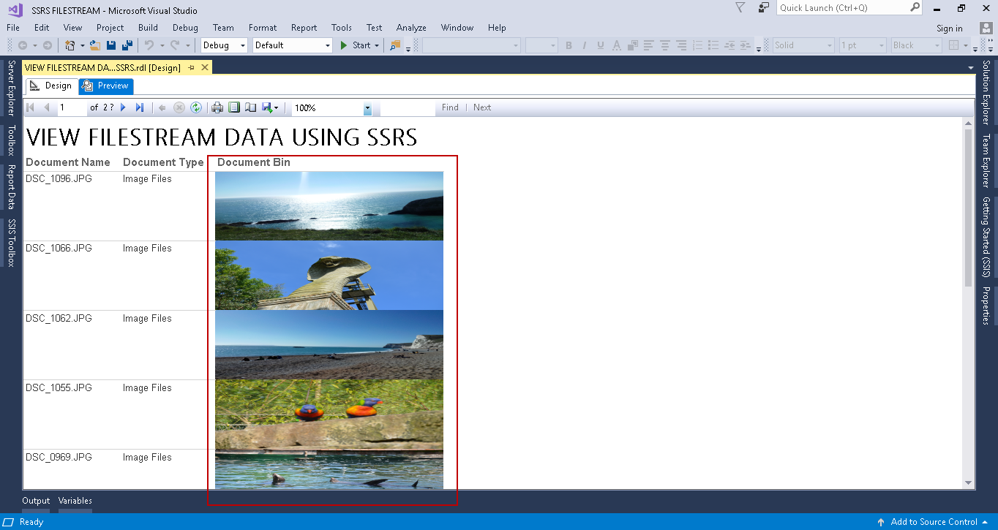Screen dimensions: 998x530
Task: Jump to the last report page
Action: tap(140, 107)
